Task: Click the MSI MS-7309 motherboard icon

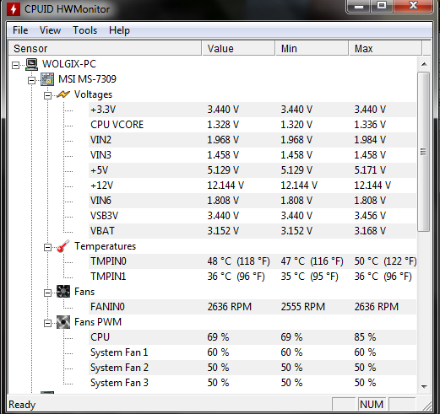Action: (x=47, y=79)
